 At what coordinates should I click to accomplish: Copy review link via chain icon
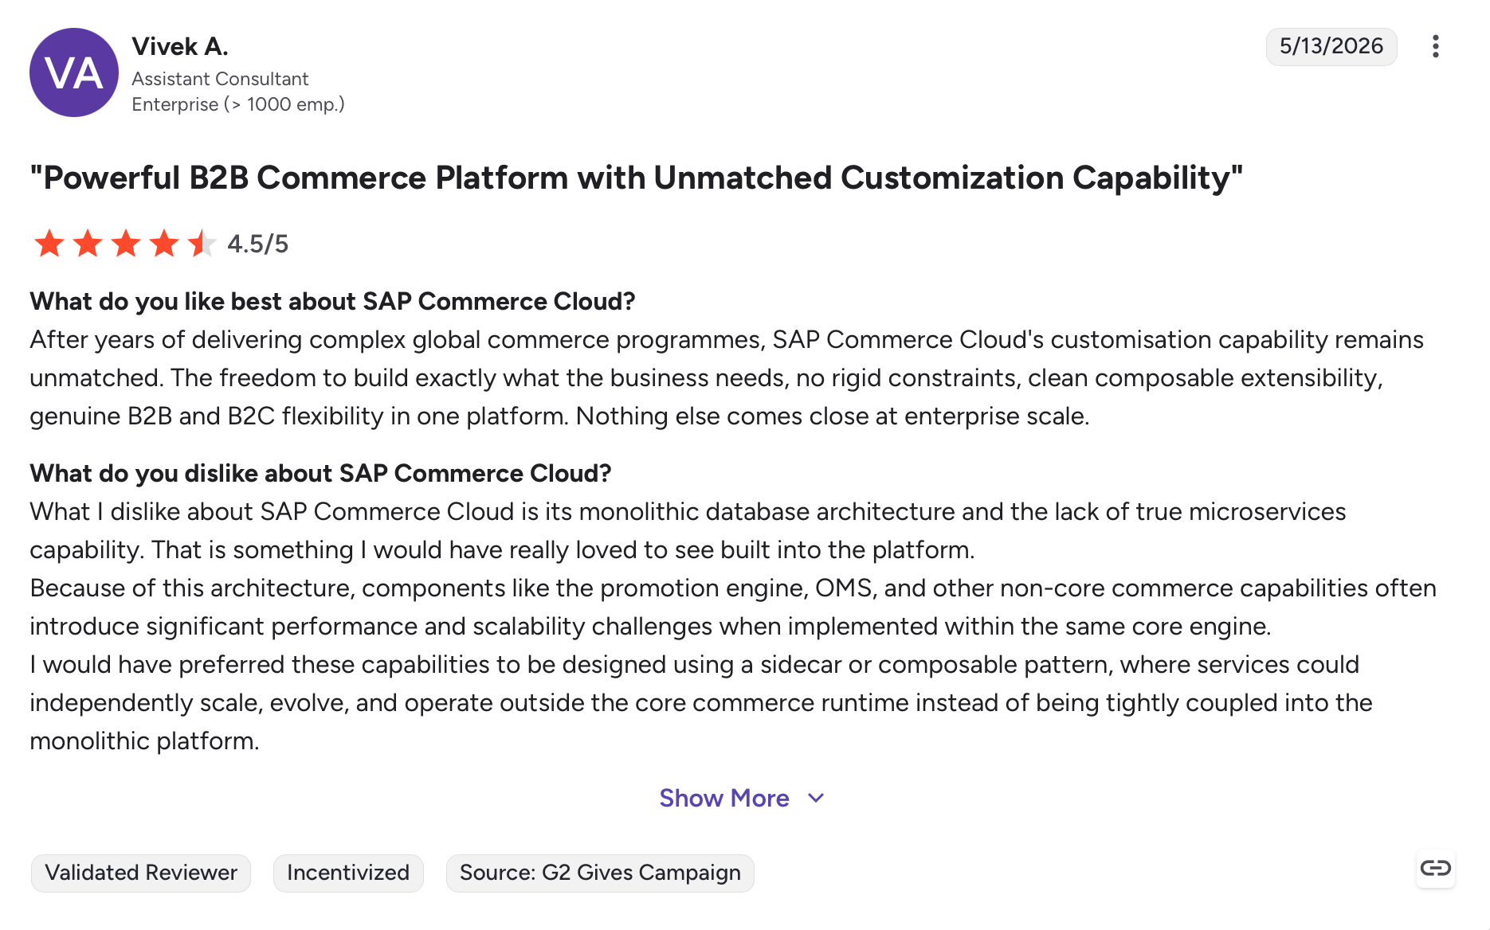pos(1436,868)
